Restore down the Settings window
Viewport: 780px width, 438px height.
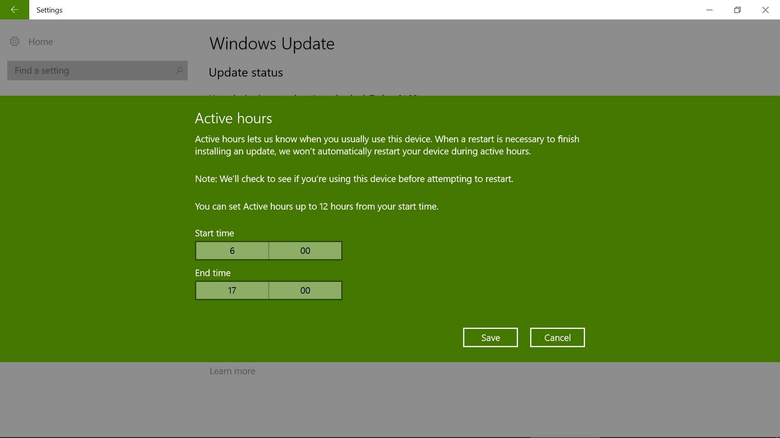click(x=737, y=10)
